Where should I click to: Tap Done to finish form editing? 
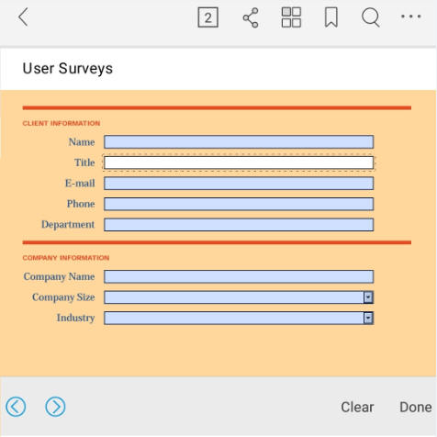coord(416,407)
